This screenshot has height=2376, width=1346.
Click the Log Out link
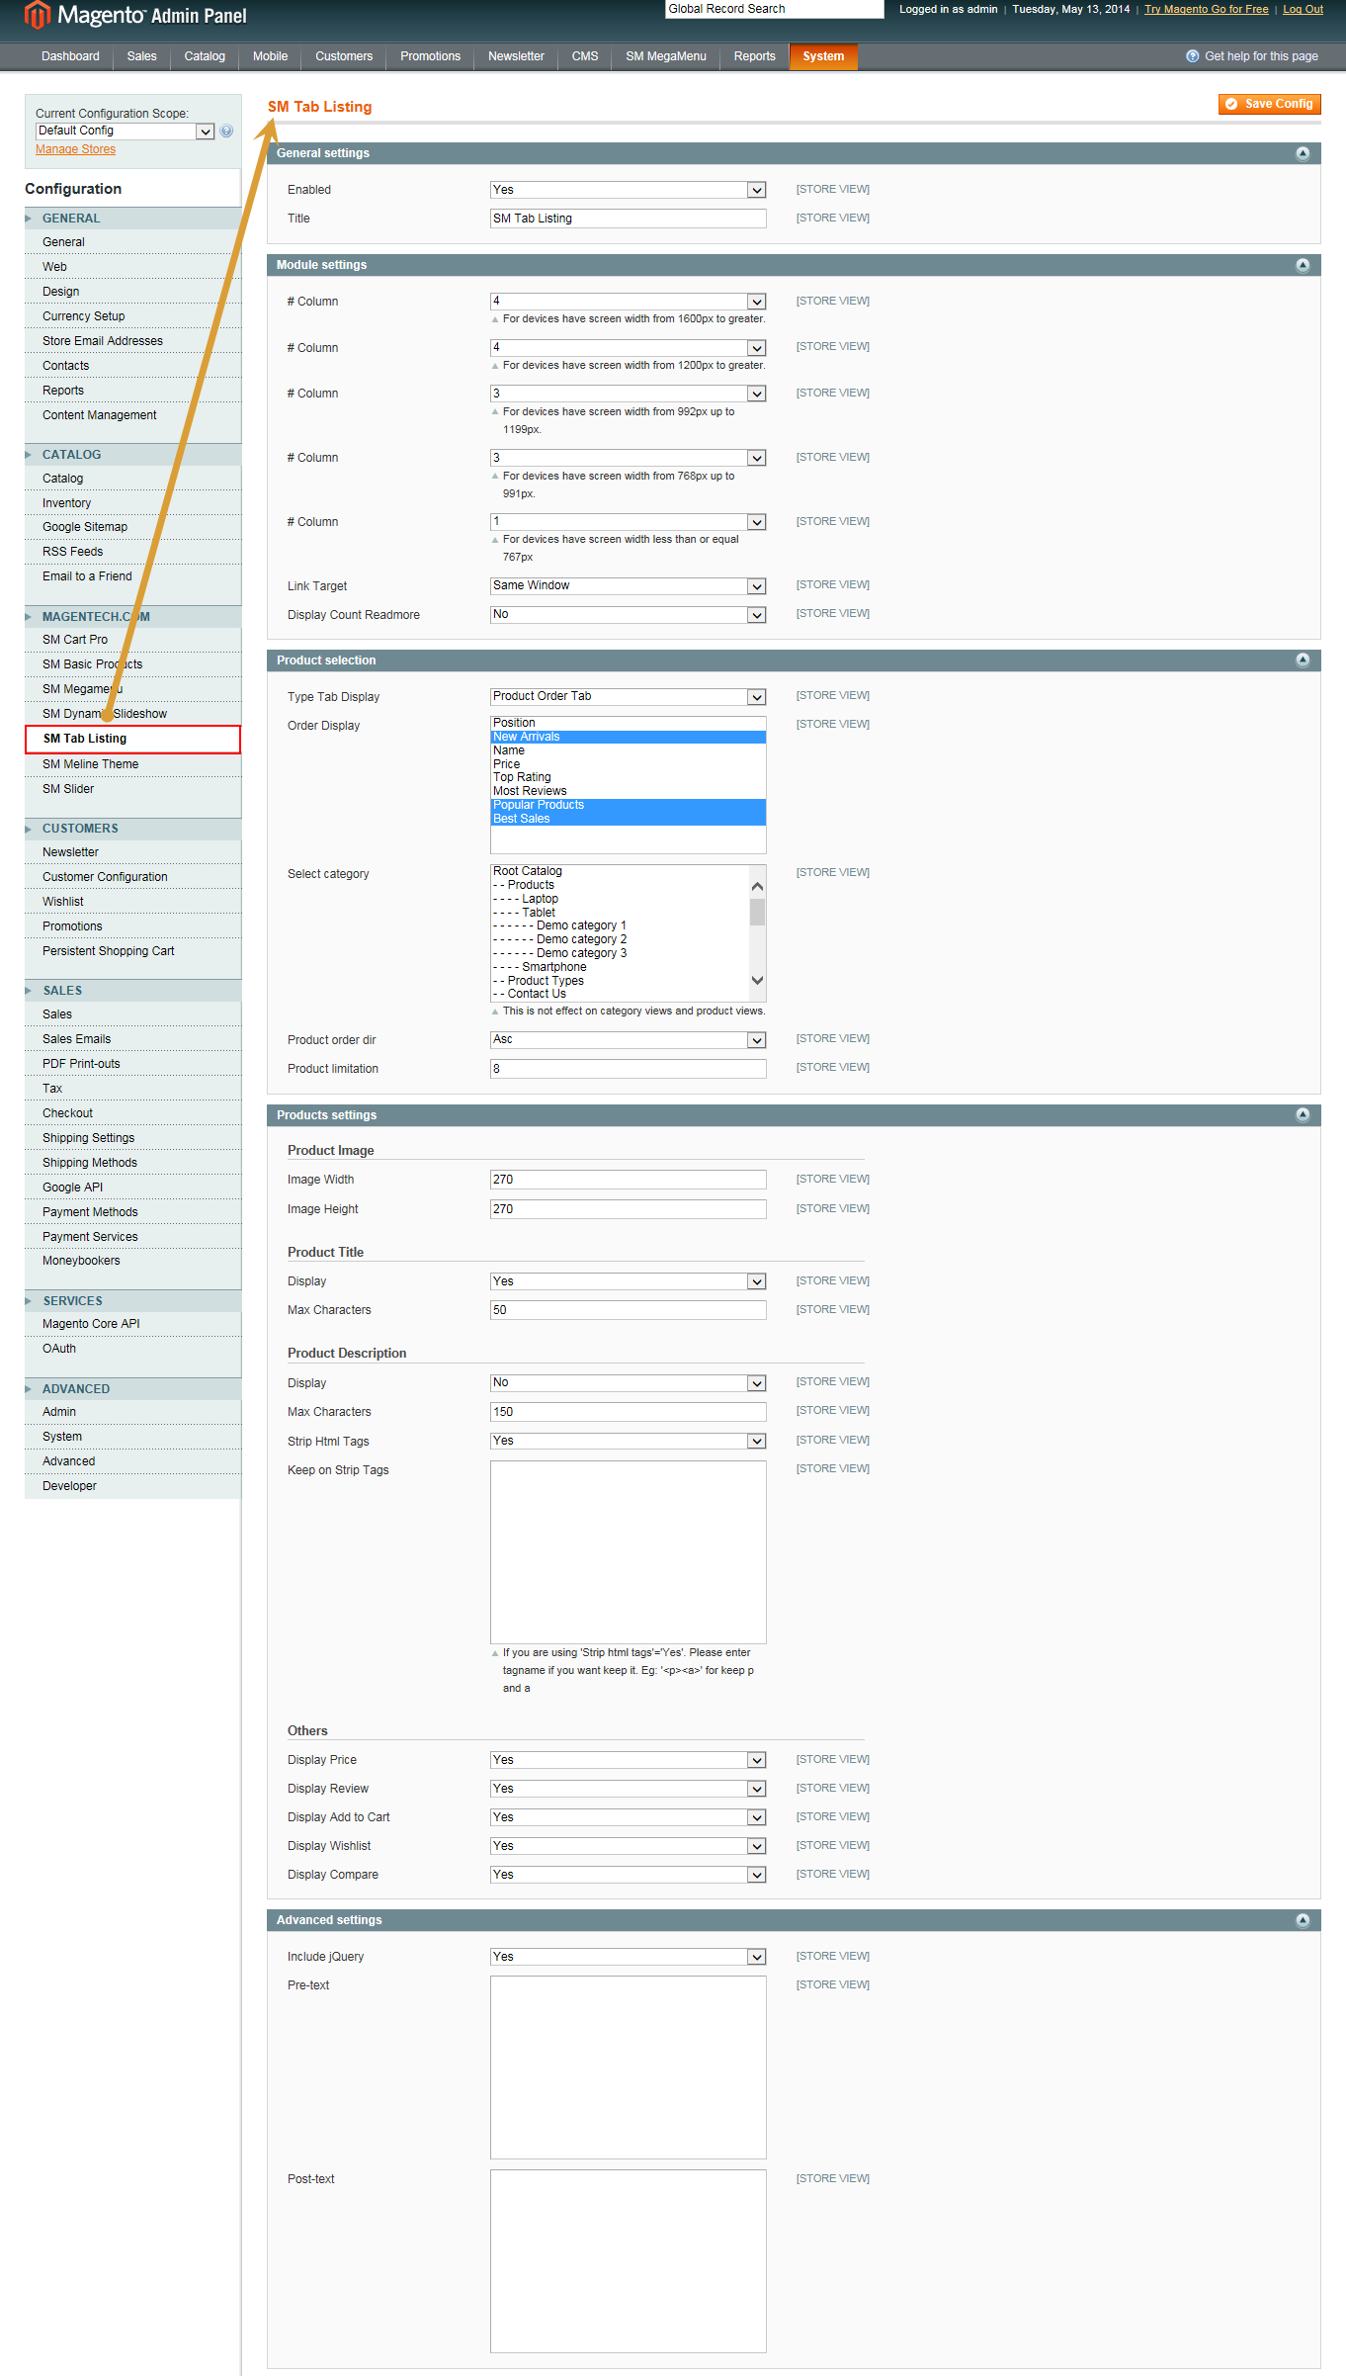(1303, 9)
